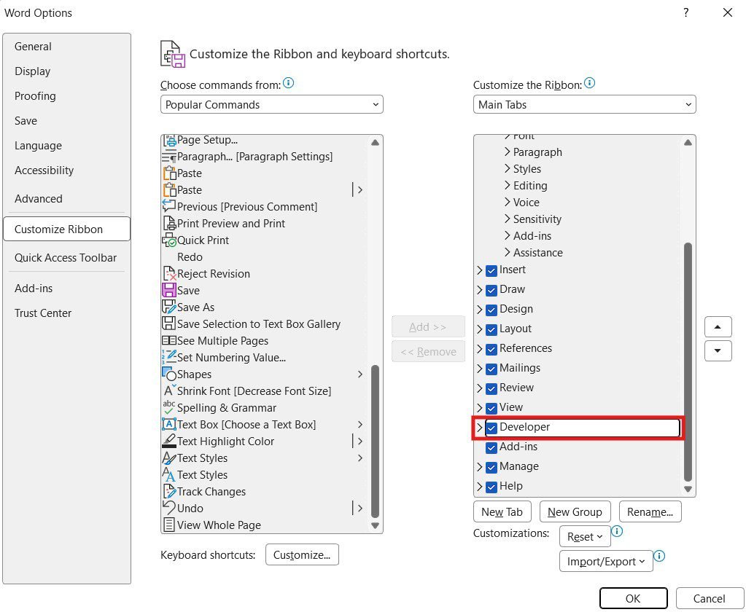
Task: Expand the Paragraph group in ribbon tree
Action: [507, 152]
